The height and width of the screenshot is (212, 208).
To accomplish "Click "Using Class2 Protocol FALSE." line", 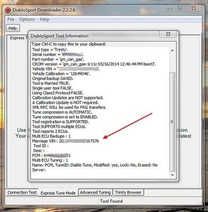I will pos(58,93).
